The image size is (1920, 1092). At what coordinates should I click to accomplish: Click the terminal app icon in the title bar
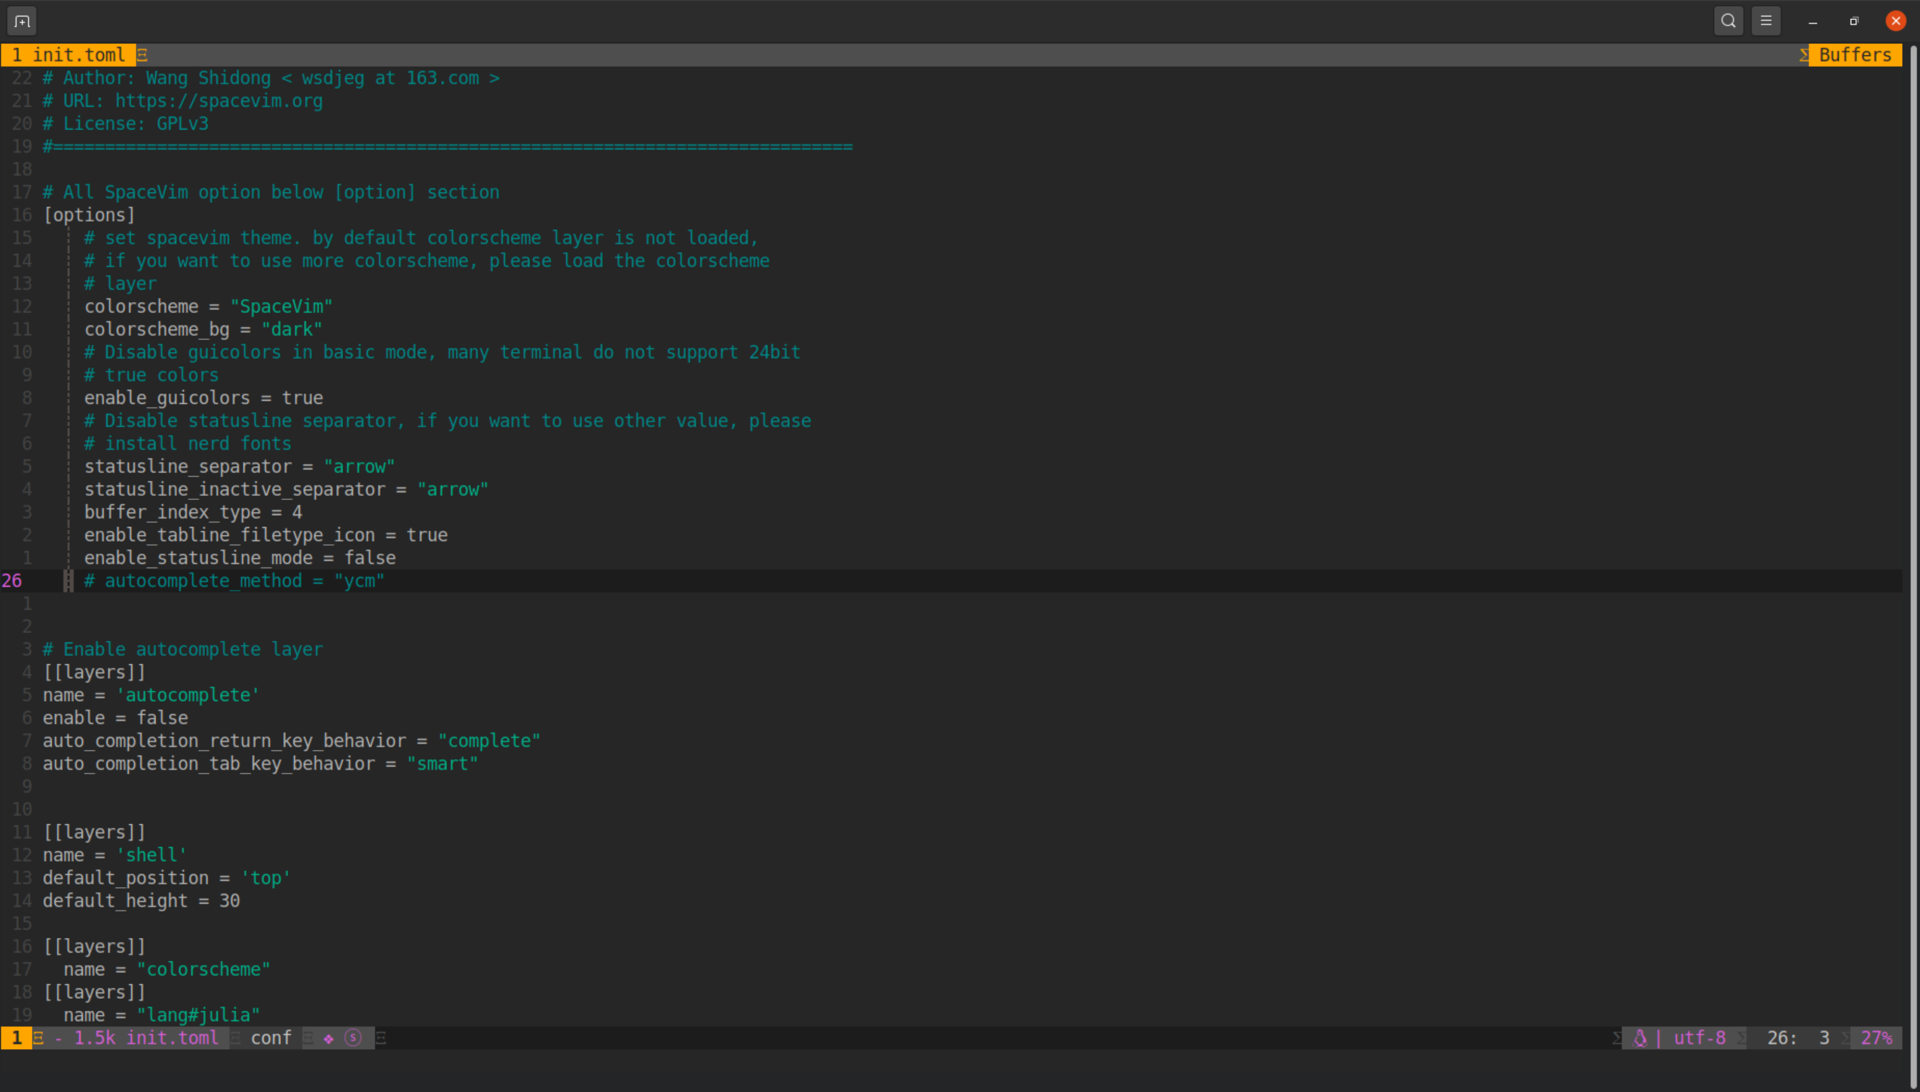tap(21, 20)
